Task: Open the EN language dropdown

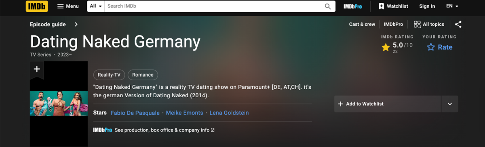Action: pyautogui.click(x=452, y=6)
